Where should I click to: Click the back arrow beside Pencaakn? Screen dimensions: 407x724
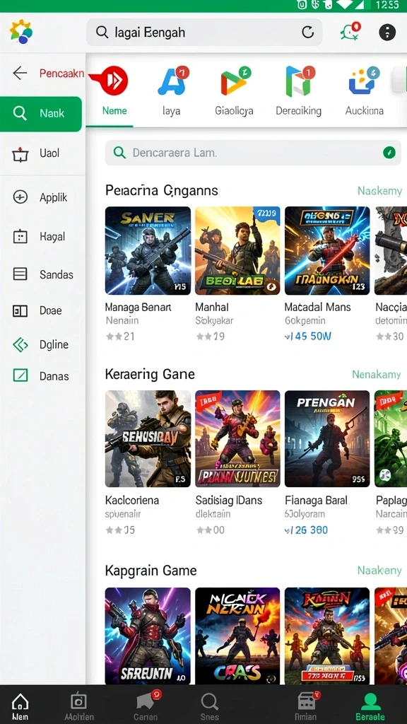pos(20,73)
